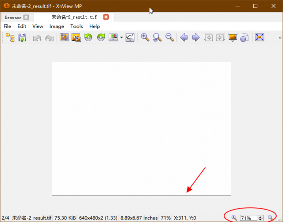283x222 pixels.
Task: Click the toolbar Zoom In magnifier
Action: (x=145, y=38)
